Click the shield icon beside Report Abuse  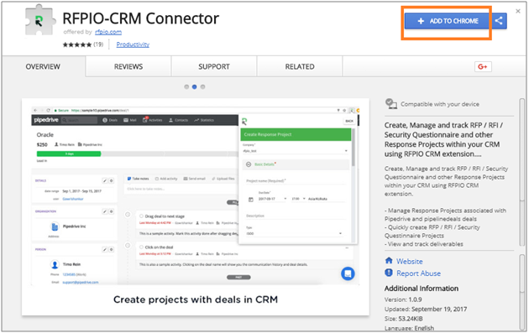[389, 273]
